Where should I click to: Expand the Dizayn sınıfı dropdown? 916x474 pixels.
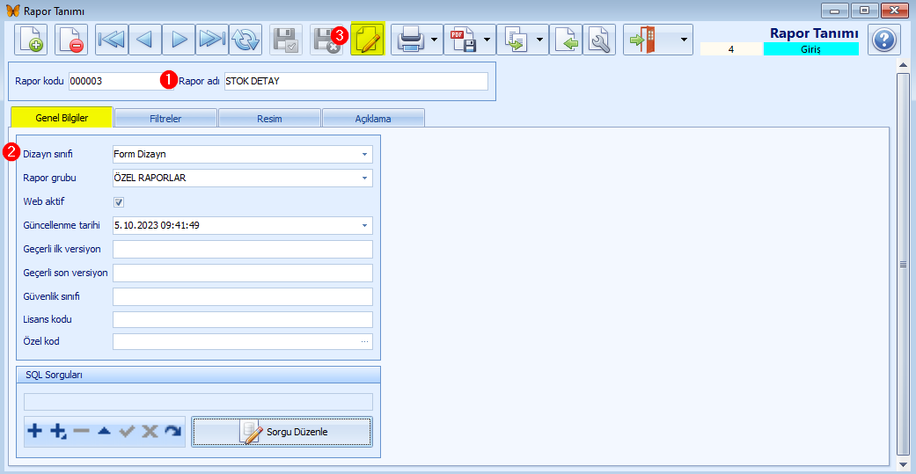pyautogui.click(x=364, y=154)
